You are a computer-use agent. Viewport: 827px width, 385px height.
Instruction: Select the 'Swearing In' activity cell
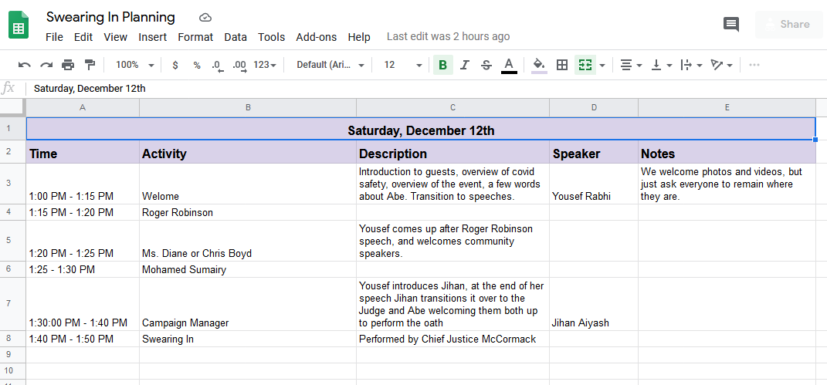pyautogui.click(x=248, y=339)
